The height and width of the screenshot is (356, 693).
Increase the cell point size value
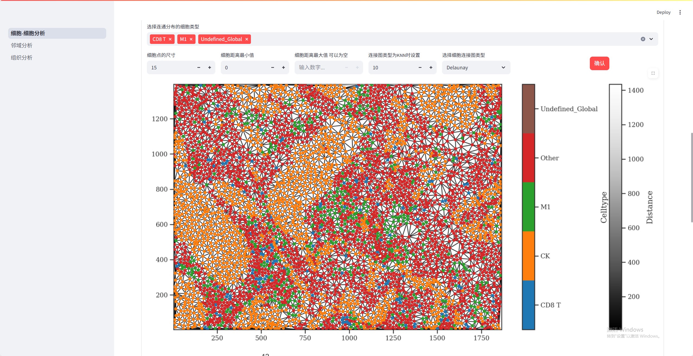210,67
